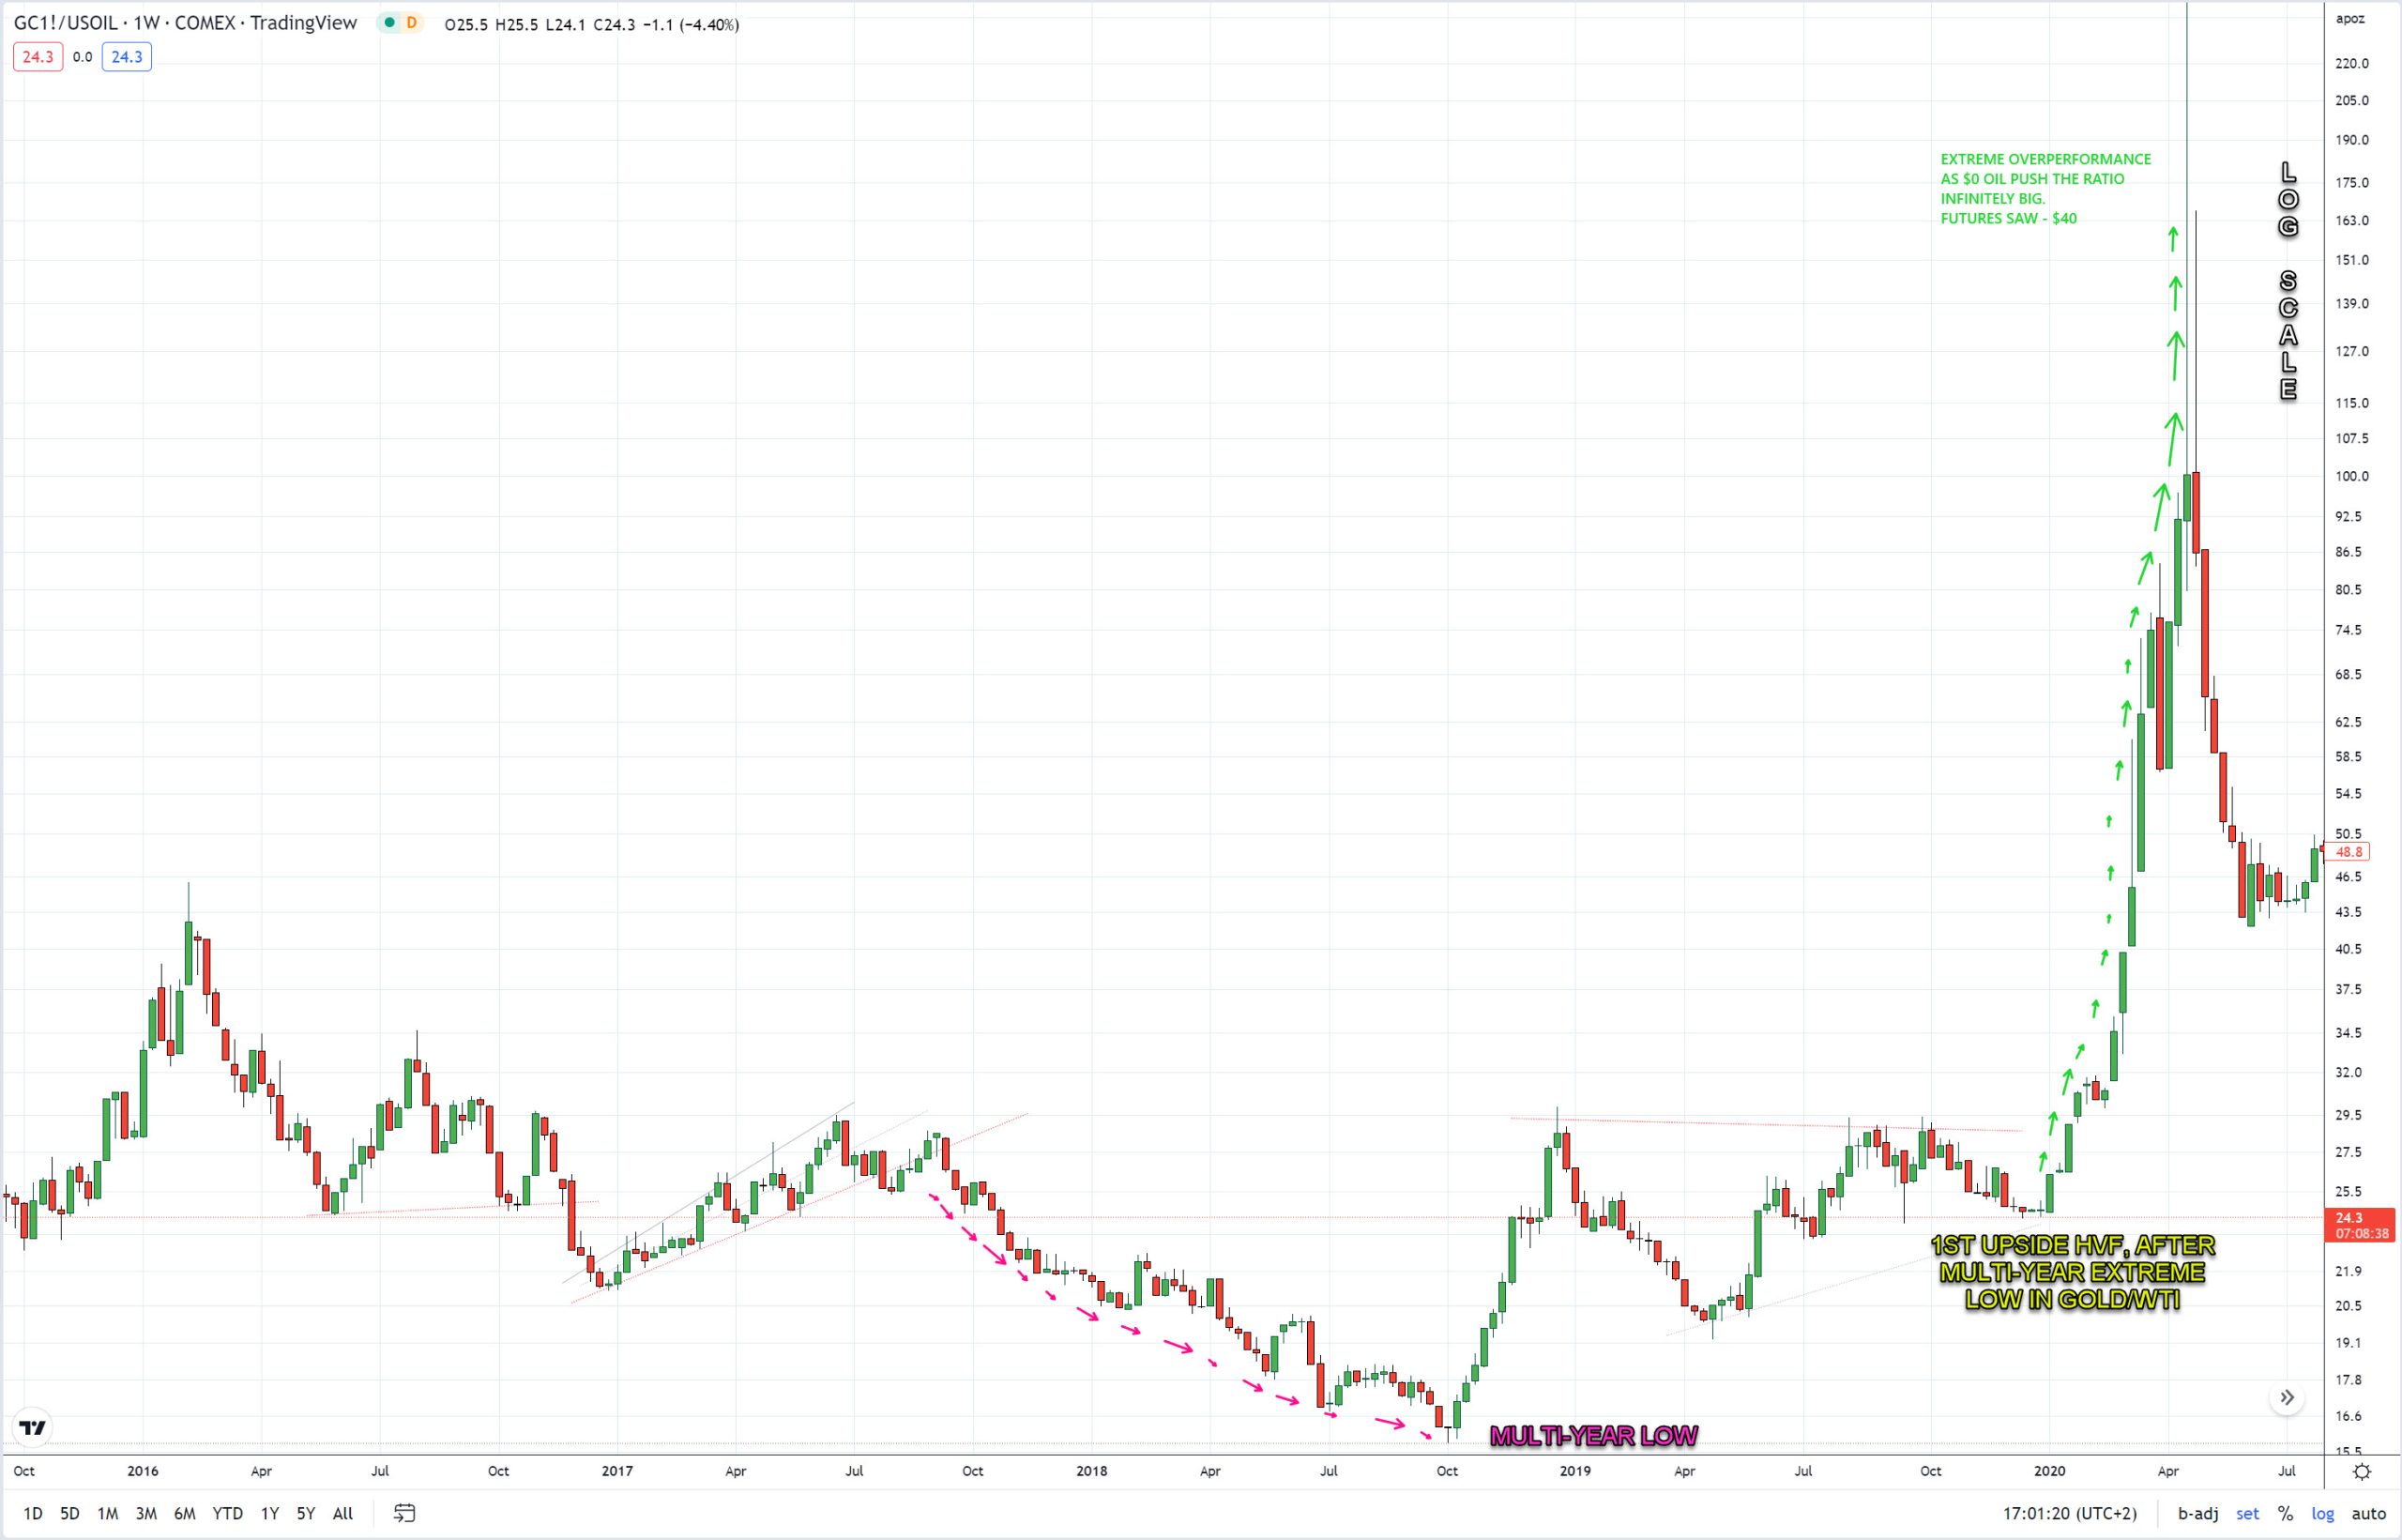This screenshot has width=2402, height=1540.
Task: Click the blue 24.3 buy price button
Action: (x=127, y=57)
